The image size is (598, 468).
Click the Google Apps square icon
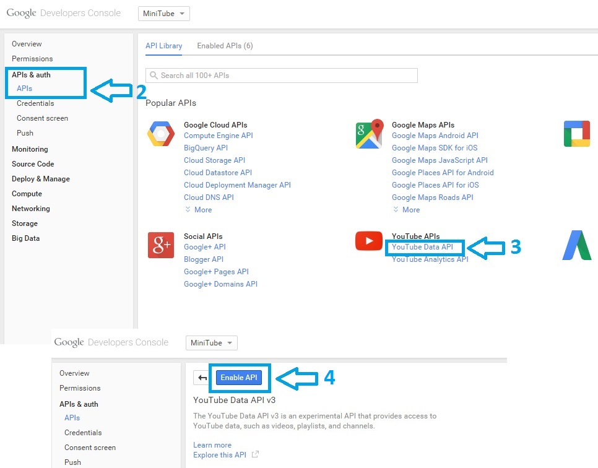(577, 134)
